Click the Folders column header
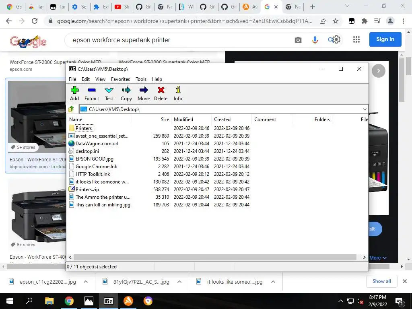 [x=312, y=119]
